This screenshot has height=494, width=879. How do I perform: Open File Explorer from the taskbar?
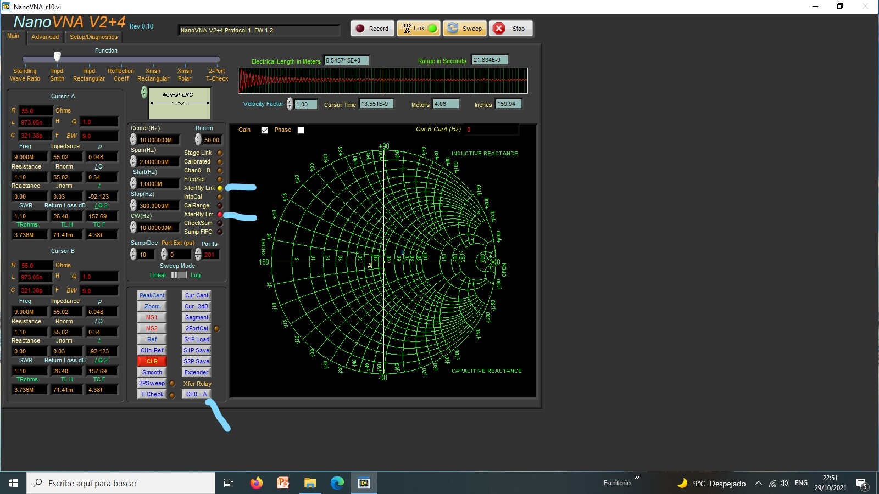310,483
